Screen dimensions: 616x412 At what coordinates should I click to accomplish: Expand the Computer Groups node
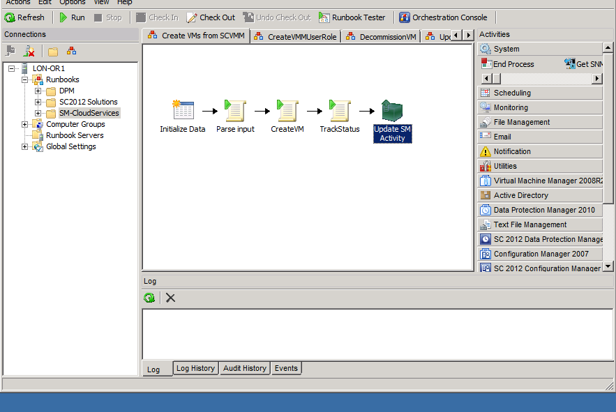(24, 124)
